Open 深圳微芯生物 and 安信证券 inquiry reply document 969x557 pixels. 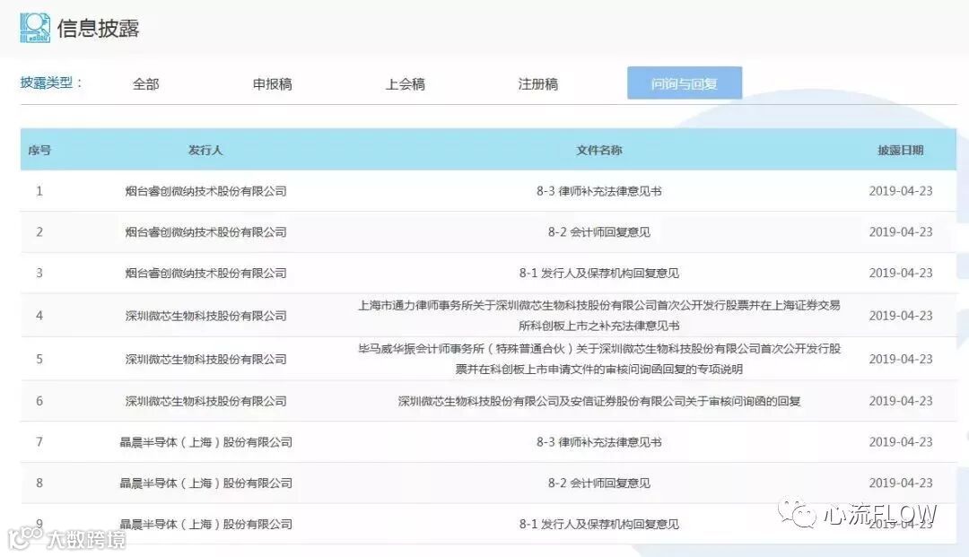[x=598, y=402]
